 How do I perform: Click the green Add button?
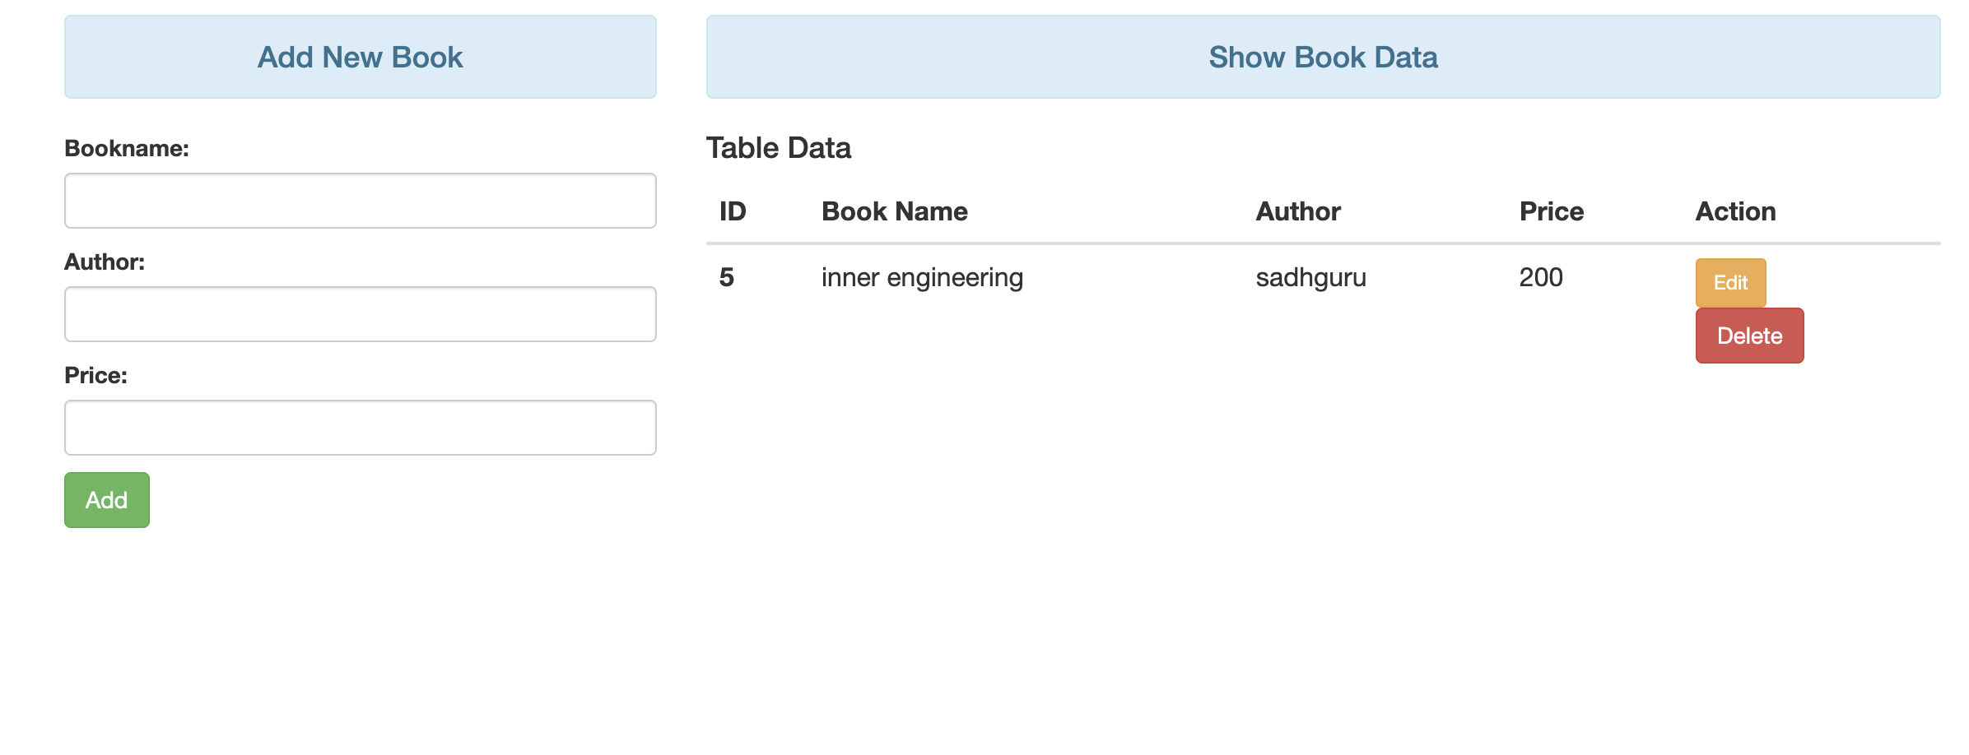click(x=107, y=500)
